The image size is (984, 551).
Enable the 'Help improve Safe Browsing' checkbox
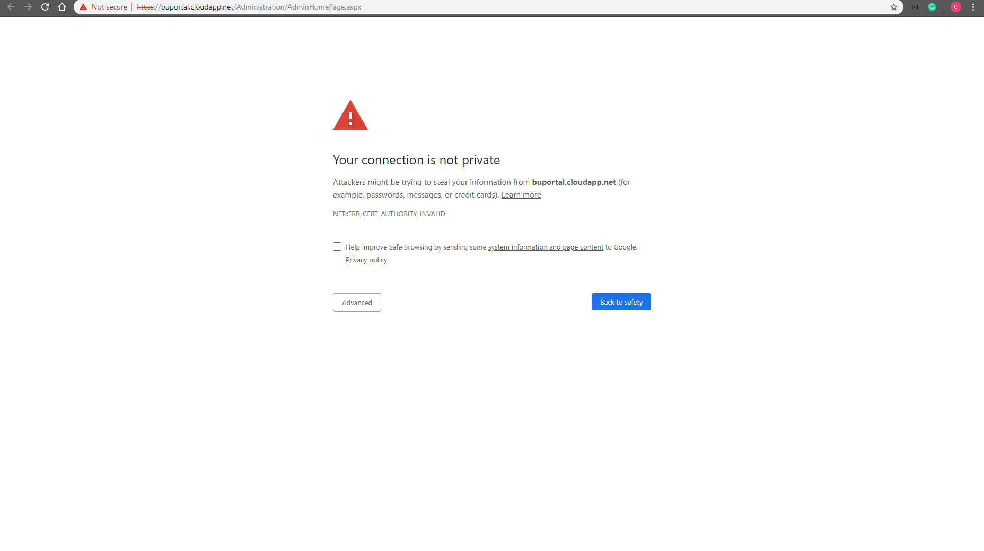pyautogui.click(x=337, y=246)
